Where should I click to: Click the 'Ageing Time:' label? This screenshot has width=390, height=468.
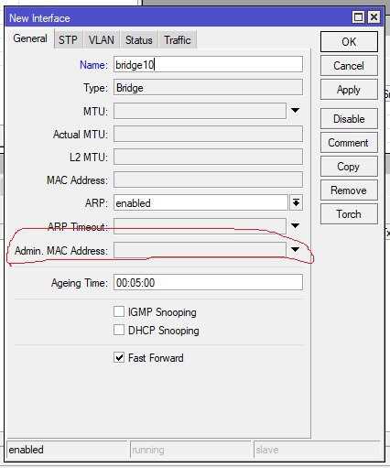click(80, 283)
